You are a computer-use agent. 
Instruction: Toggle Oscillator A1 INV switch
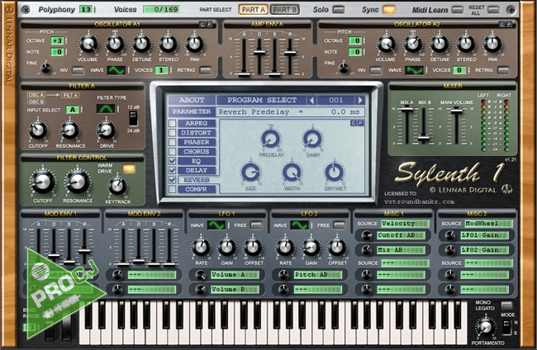click(78, 70)
